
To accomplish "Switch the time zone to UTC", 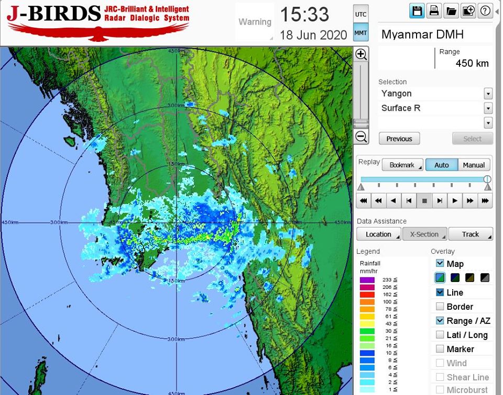I will tap(361, 15).
